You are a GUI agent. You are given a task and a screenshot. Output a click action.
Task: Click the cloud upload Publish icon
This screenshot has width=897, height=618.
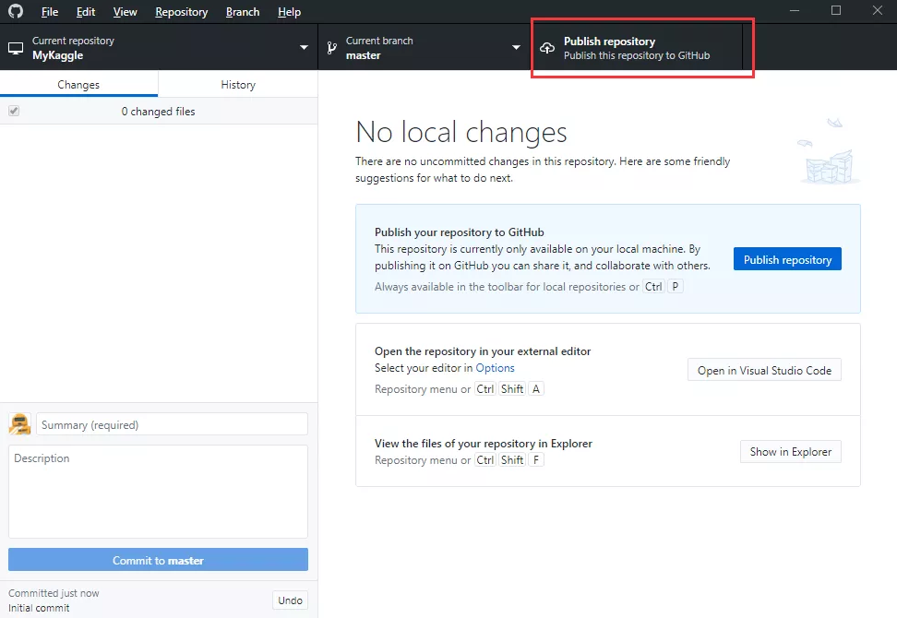[x=547, y=48]
